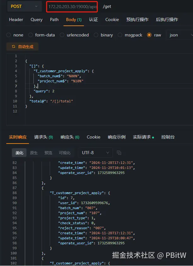Image resolution: width=193 pixels, height=266 pixels.
Task: Open the Query tab
Action: tap(37, 20)
